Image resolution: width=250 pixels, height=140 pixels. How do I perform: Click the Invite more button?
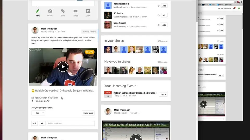[x=88, y=113]
